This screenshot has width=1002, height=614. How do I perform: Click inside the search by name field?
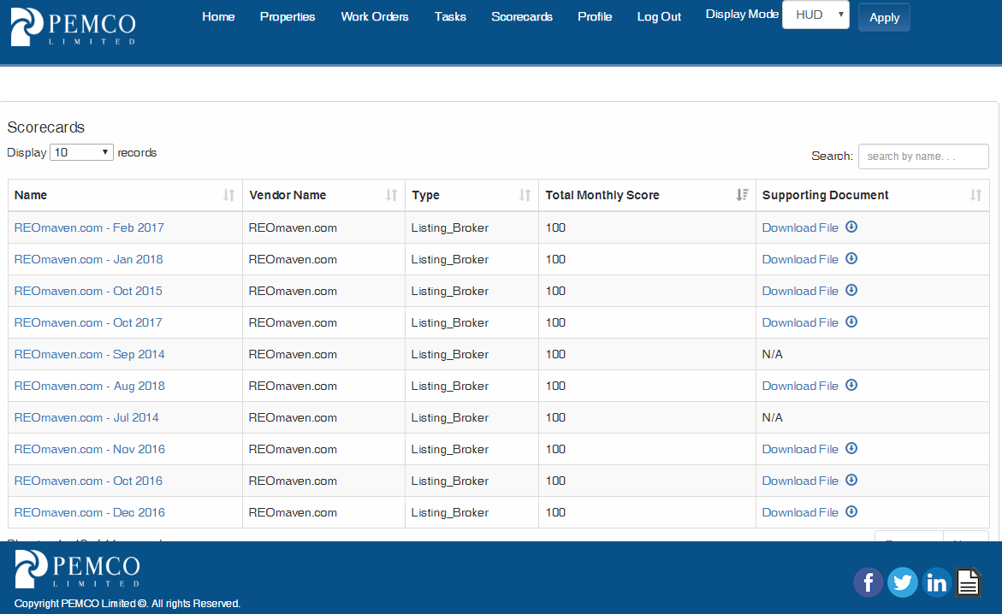pos(923,156)
